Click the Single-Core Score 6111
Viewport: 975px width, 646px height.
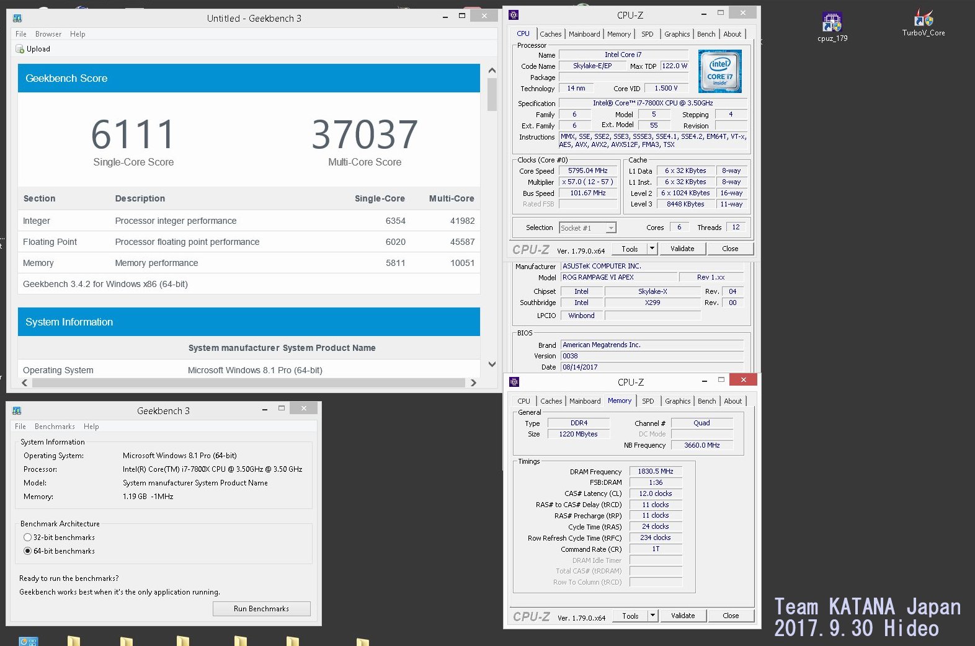133,135
